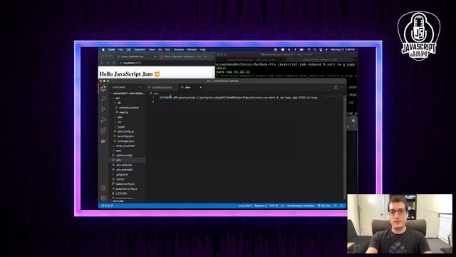Open the Code menu
Screen dimensions: 456x257
[112, 50]
